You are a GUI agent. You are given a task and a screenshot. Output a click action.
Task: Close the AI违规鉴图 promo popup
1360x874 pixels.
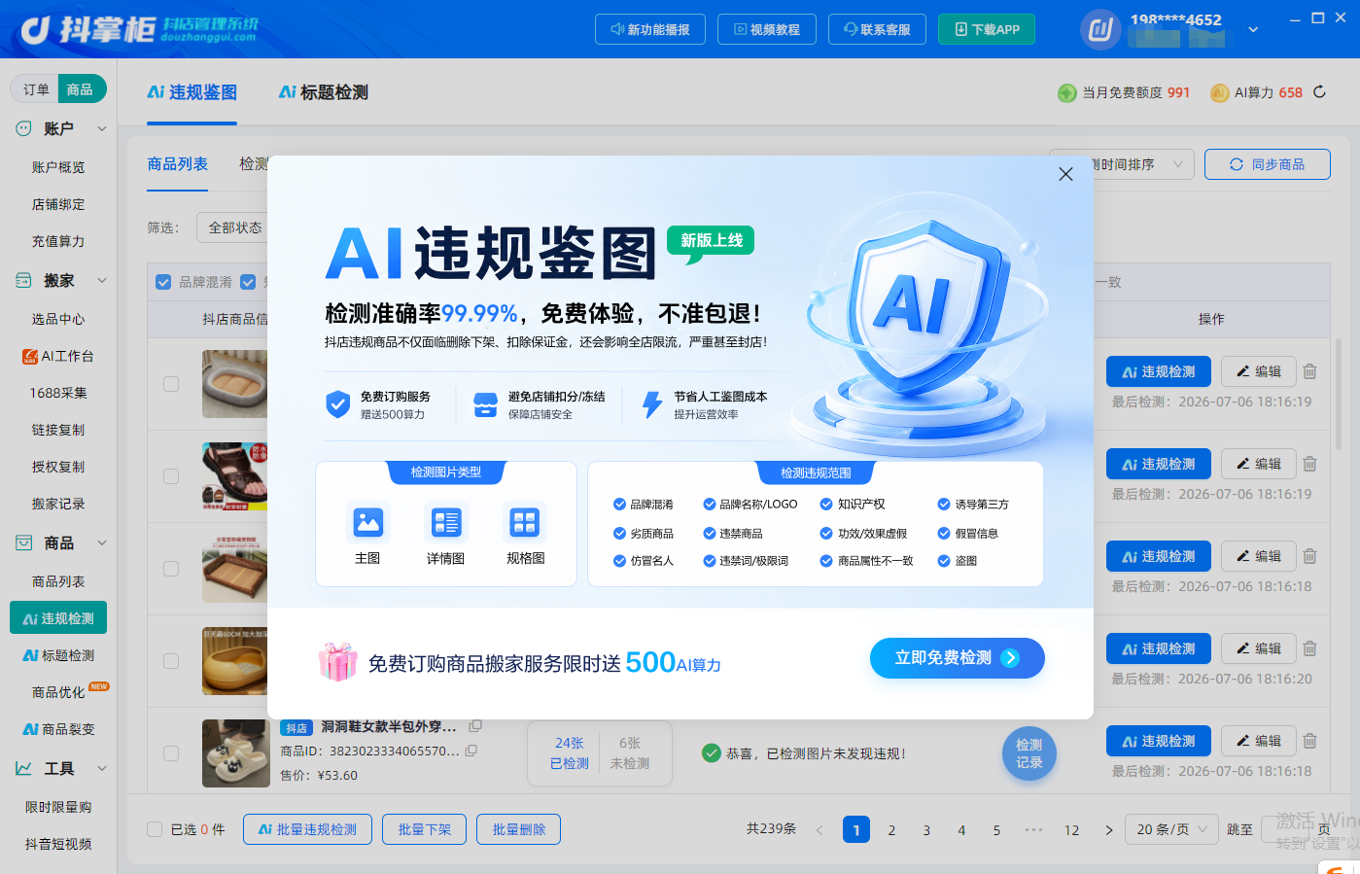click(x=1065, y=174)
